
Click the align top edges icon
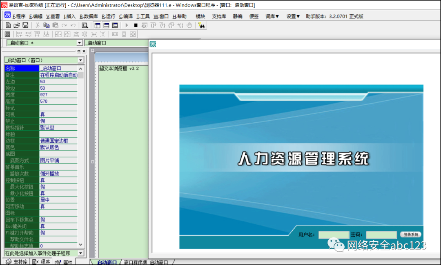(x=37, y=34)
